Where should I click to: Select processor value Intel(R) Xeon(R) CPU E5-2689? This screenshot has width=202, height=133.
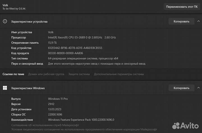point(82,37)
